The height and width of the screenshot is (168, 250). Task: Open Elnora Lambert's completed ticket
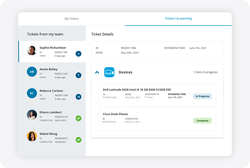coord(52,116)
